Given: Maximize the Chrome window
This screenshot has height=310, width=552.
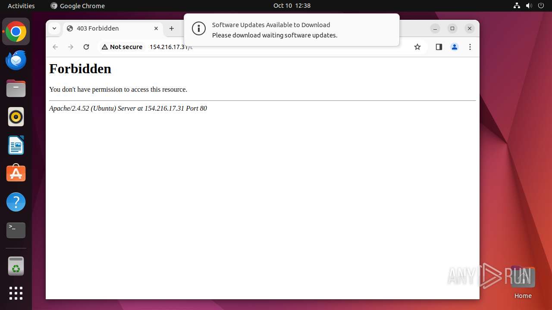Looking at the screenshot, I should pos(452,28).
